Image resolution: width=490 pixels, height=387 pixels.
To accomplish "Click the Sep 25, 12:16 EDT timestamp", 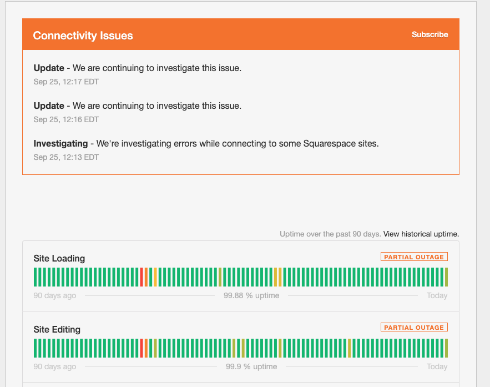I will point(66,119).
